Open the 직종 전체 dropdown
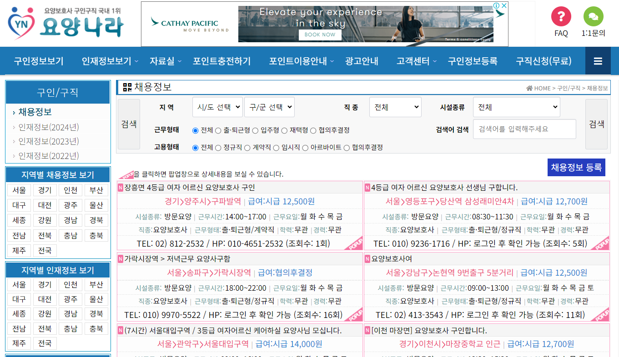 point(395,107)
